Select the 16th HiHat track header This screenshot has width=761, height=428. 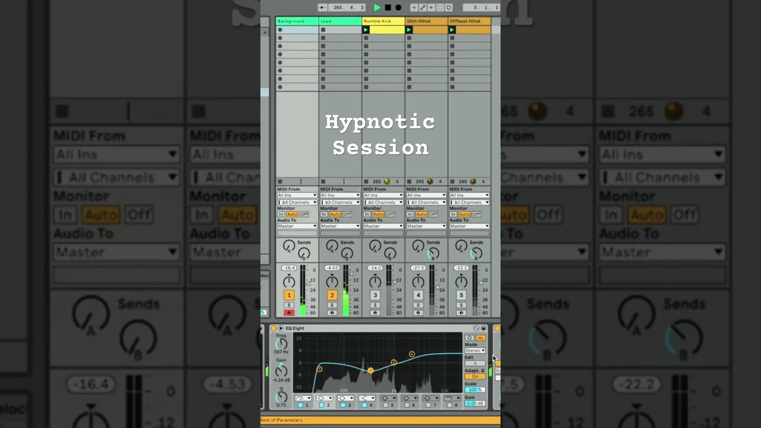[426, 21]
